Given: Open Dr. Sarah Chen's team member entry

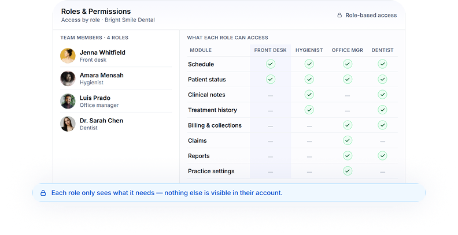Looking at the screenshot, I should coord(116,124).
